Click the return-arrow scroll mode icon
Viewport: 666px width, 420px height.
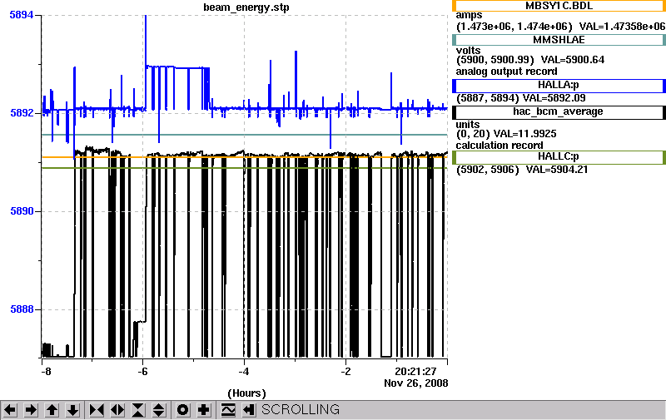click(249, 410)
